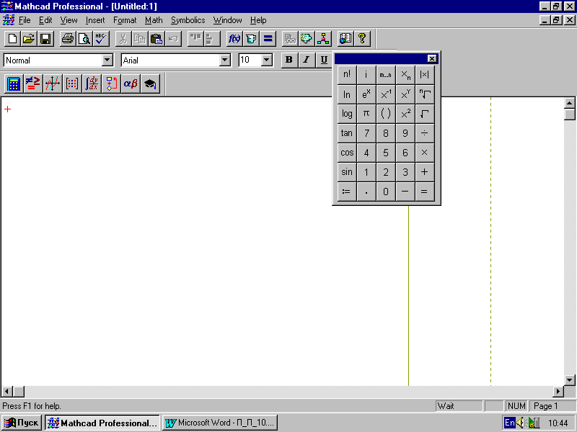Open Help question mark icon
The width and height of the screenshot is (577, 432).
pyautogui.click(x=362, y=39)
